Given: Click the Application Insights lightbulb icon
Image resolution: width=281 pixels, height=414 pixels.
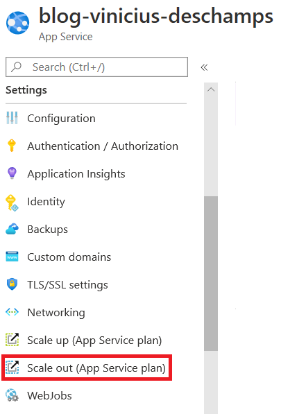Looking at the screenshot, I should pos(12,173).
